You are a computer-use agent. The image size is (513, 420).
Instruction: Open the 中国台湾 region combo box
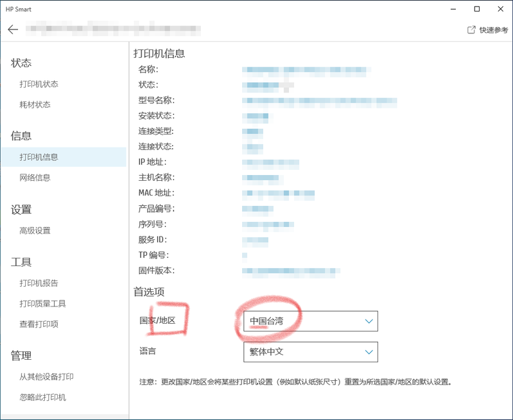coord(302,321)
